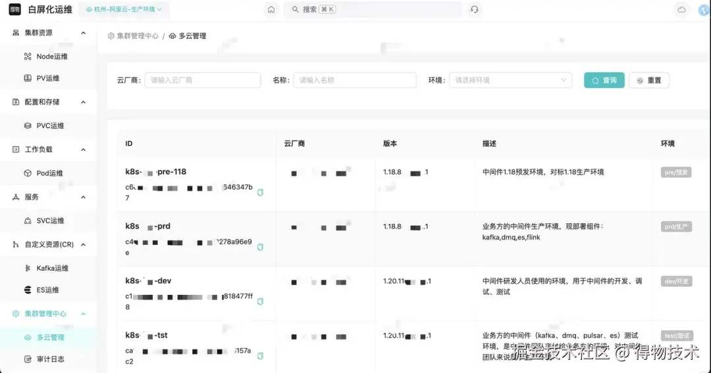Click cluster name ending in -dev

[148, 281]
